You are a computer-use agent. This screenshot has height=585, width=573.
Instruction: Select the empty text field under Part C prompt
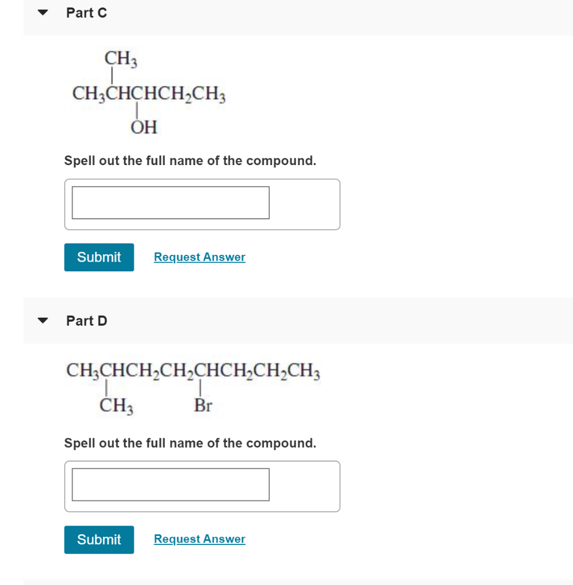coord(170,203)
